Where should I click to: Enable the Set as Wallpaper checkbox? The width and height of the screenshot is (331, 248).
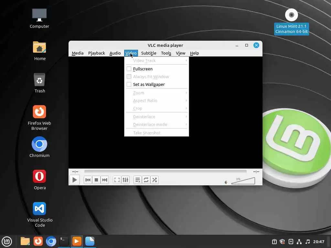pyautogui.click(x=129, y=84)
